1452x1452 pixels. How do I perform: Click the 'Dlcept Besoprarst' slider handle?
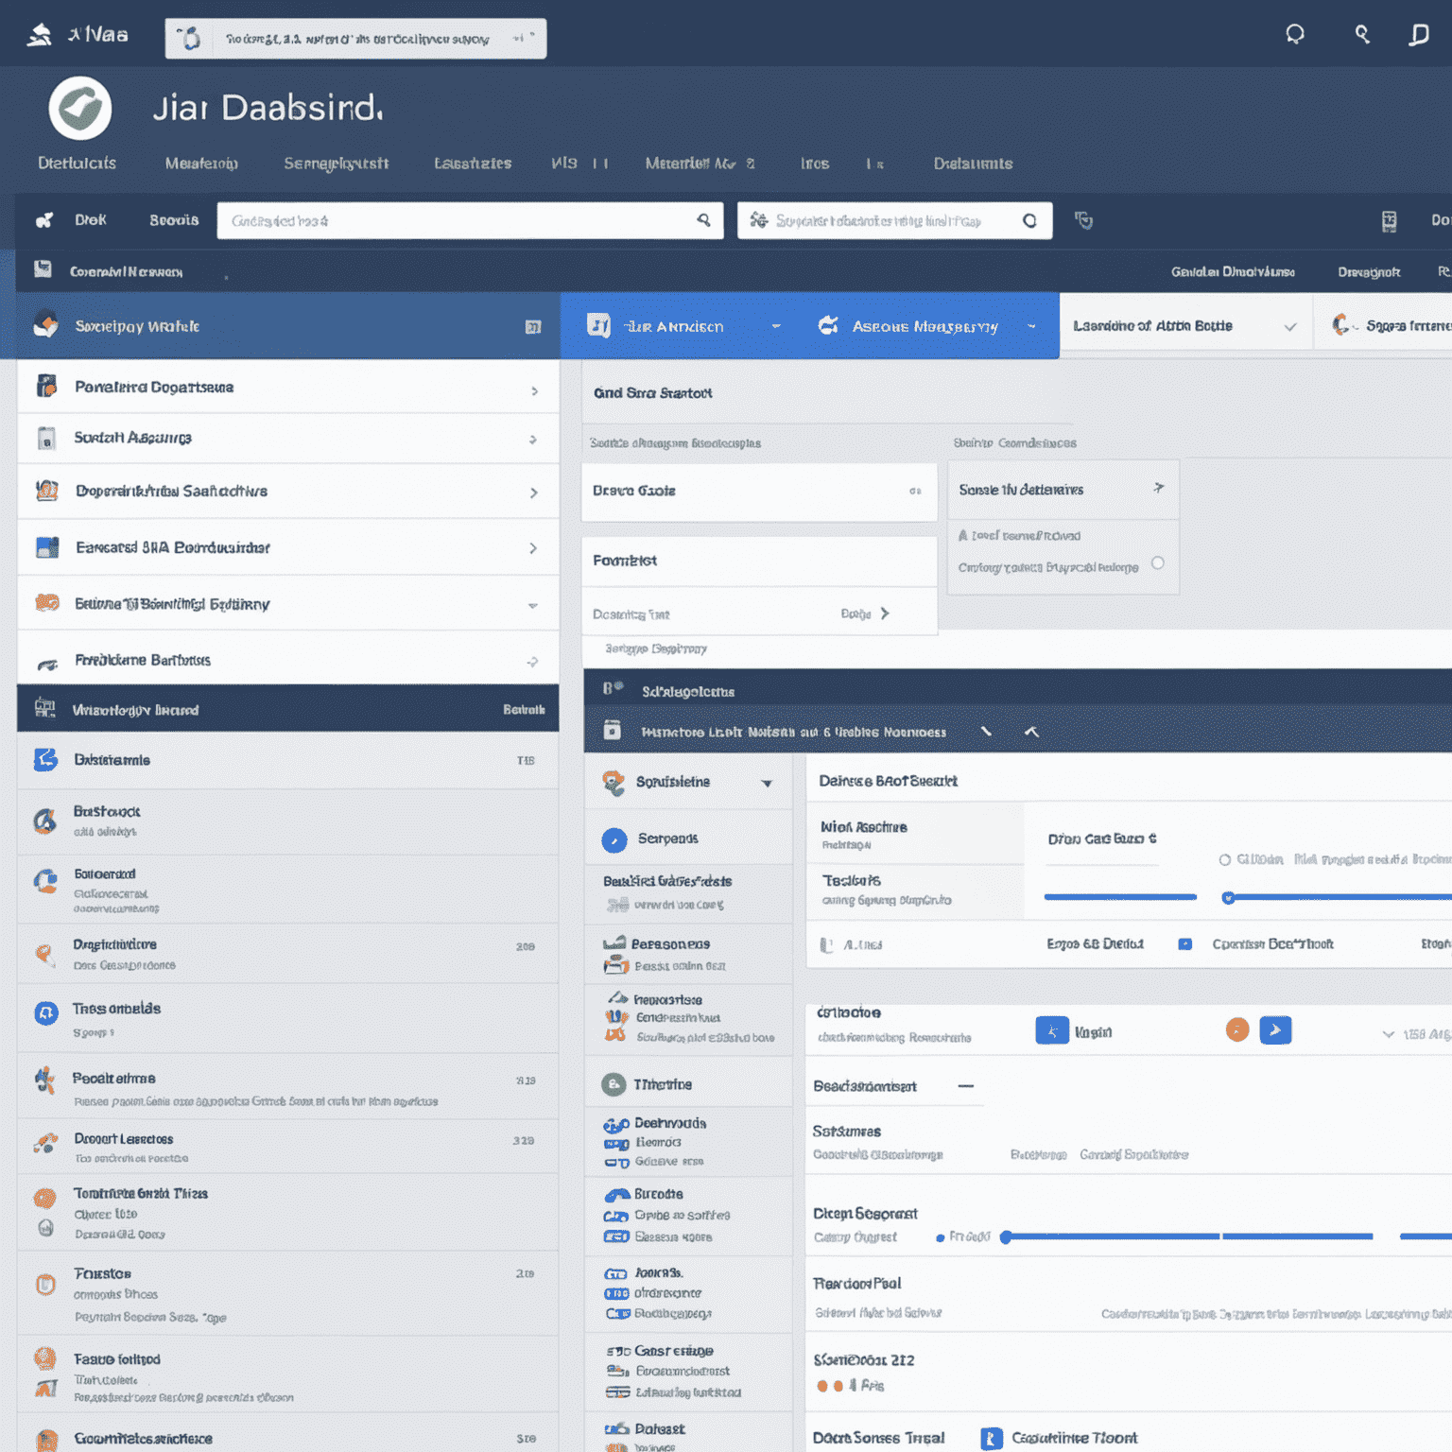tap(1006, 1236)
